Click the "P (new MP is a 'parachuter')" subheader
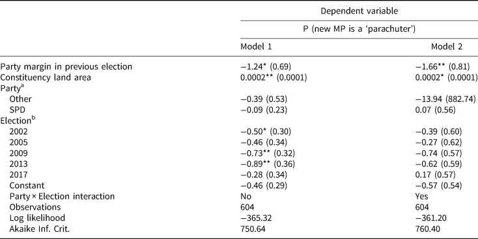This screenshot has height=239, width=478. click(x=359, y=29)
